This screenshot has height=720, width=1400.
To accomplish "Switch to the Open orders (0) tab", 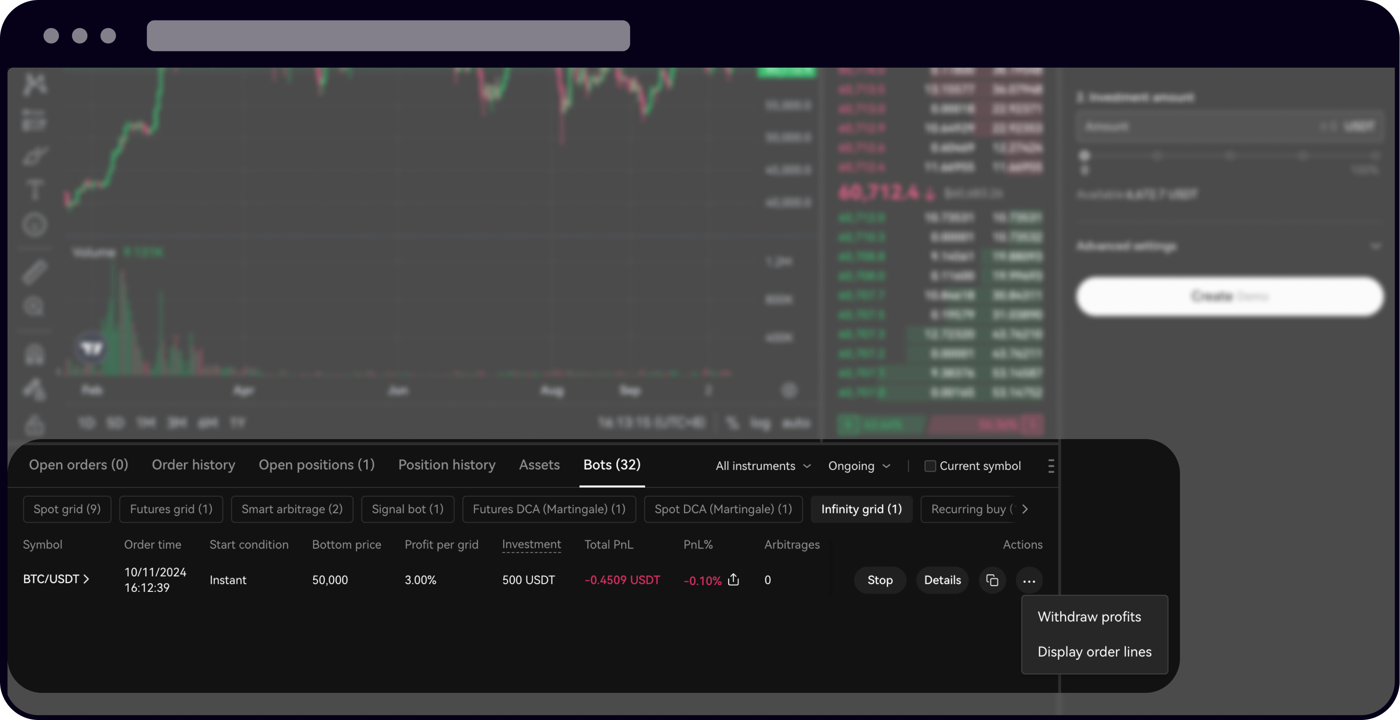I will tap(78, 465).
